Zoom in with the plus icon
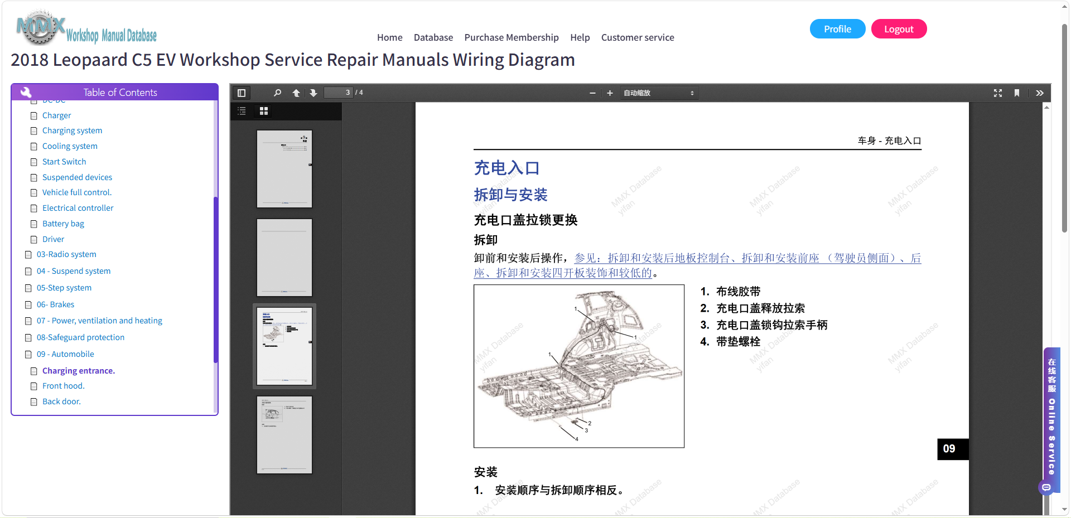Image resolution: width=1071 pixels, height=518 pixels. click(x=610, y=93)
